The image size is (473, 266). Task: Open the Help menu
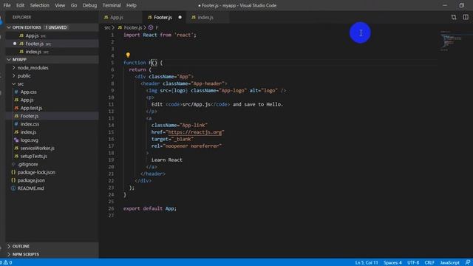(x=132, y=5)
